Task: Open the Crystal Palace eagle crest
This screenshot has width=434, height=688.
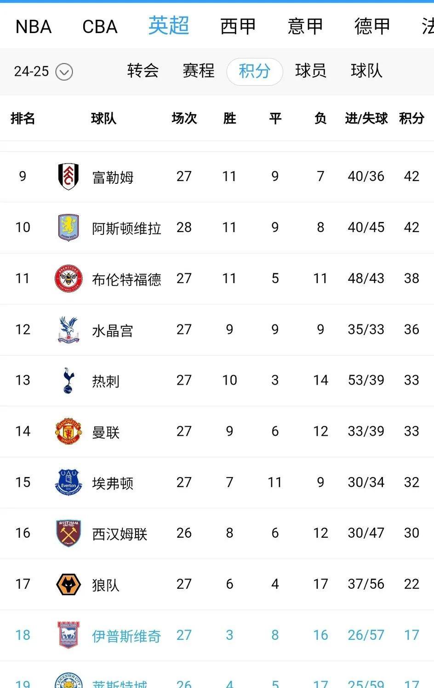Action: pyautogui.click(x=69, y=330)
